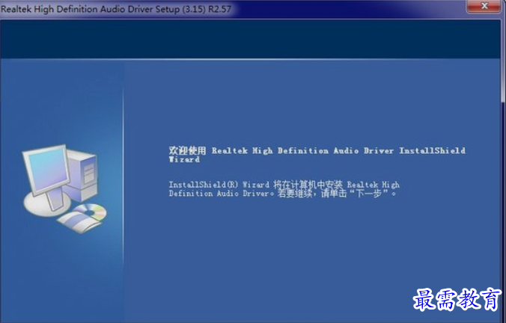Click the InstallShield(R) Wizard description paragraph
The image size is (506, 323).
point(284,189)
